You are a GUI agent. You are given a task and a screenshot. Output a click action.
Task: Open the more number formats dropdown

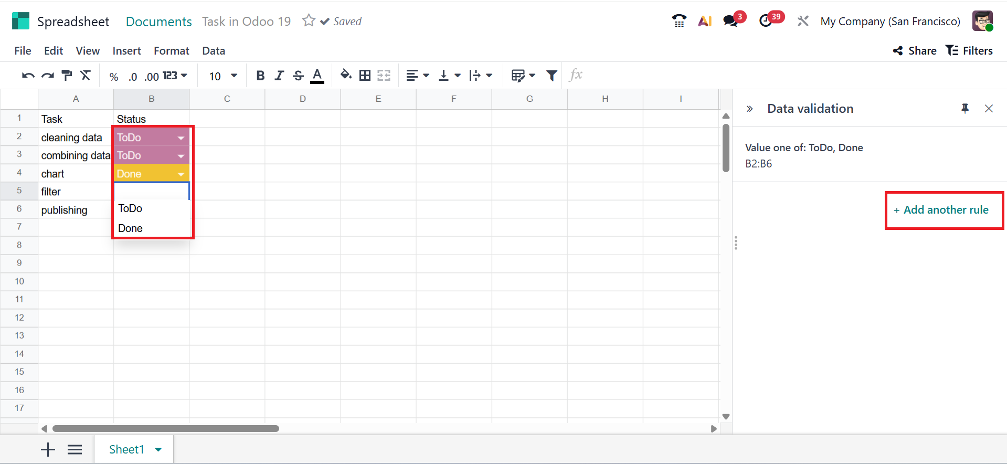pos(175,76)
